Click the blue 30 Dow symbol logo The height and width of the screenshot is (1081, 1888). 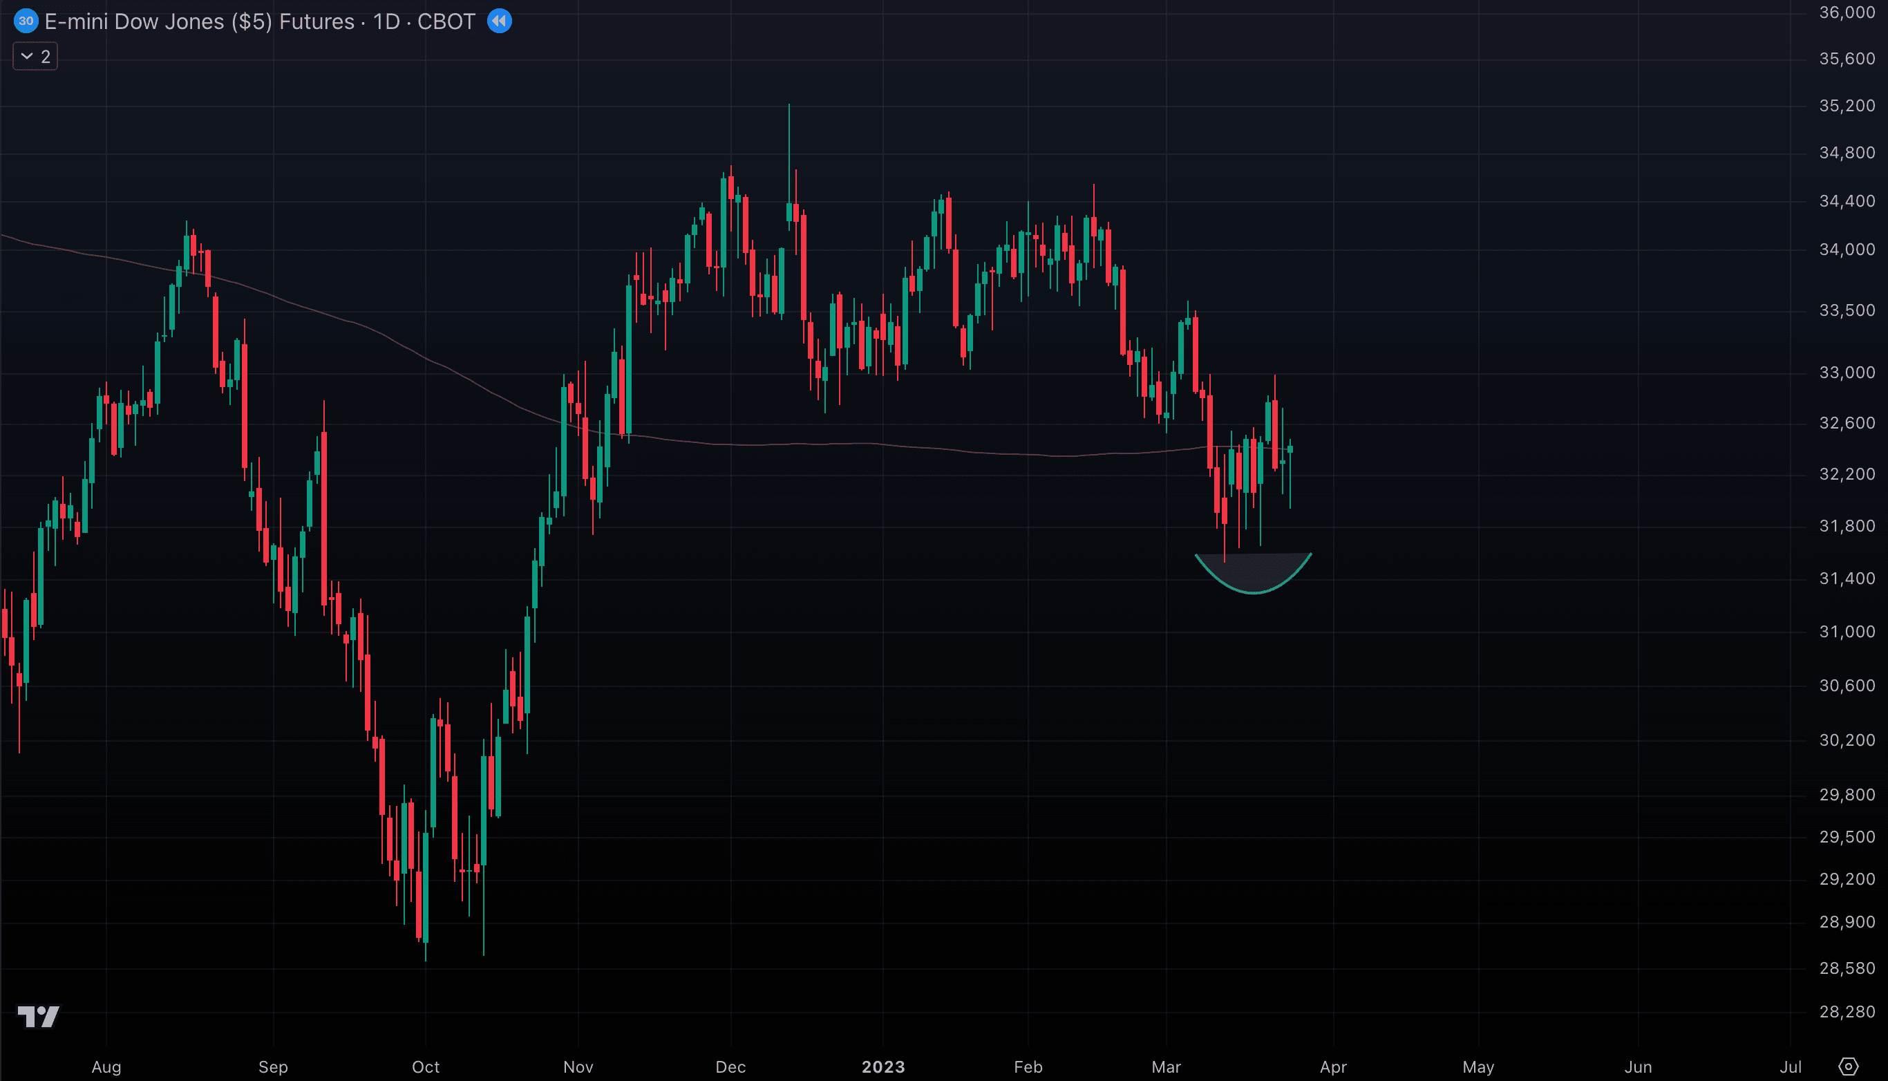pos(26,21)
